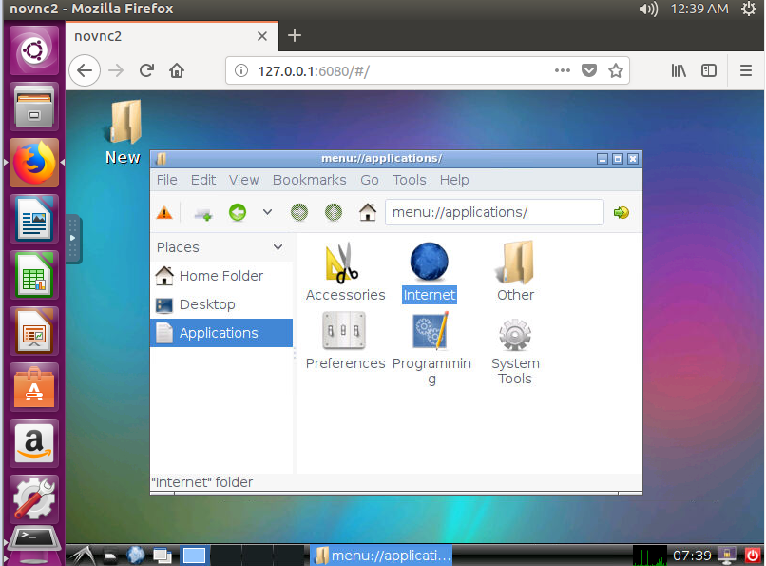766x566 pixels.
Task: Open the Programming category icon
Action: (431, 331)
